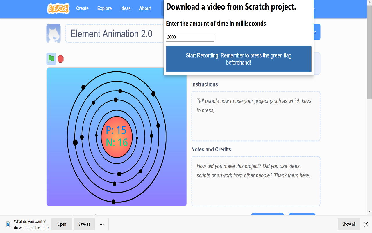
Task: Click the atom nucleus on the stage
Action: pos(117,137)
